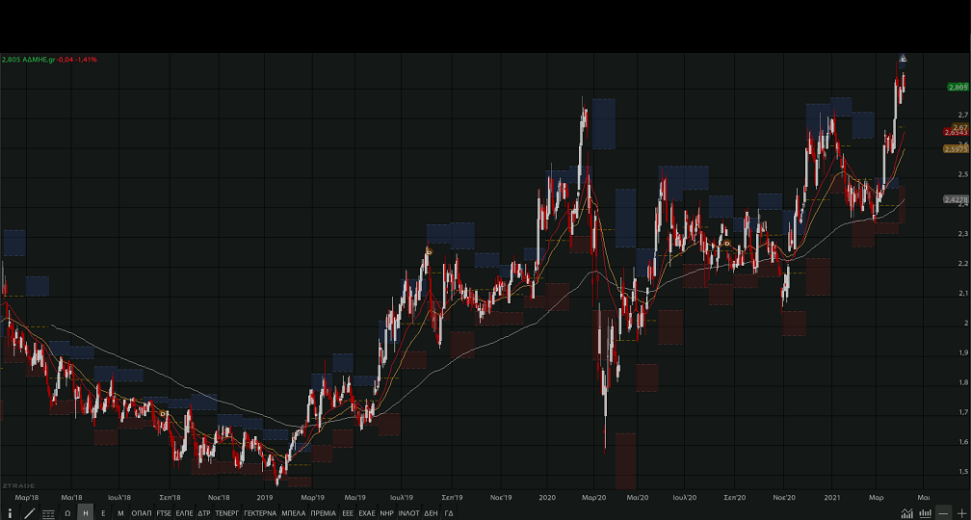The image size is (971, 520).
Task: Show the ΜΠΕΛΑ stock chart
Action: [294, 513]
